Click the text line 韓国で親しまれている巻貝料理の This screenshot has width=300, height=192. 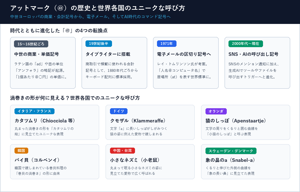tap(41, 168)
